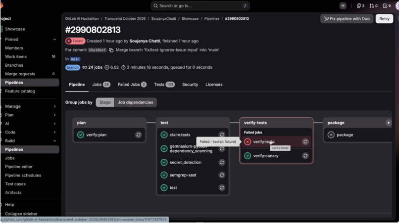Click Fix pipeline with Duo button
The height and width of the screenshot is (223, 399).
(x=347, y=19)
